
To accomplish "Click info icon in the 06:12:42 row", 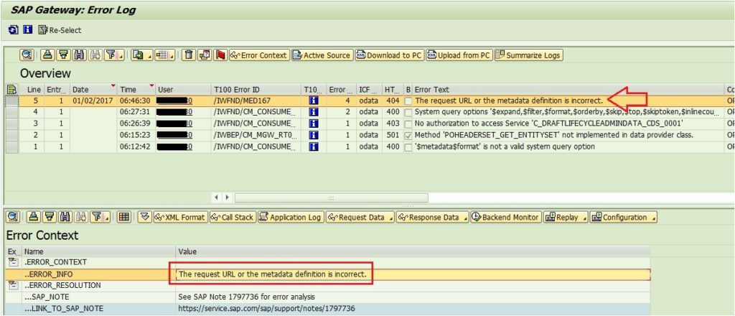I will tap(314, 147).
